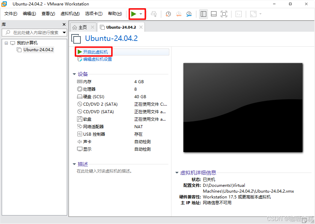The height and width of the screenshot is (224, 315).
Task: Collapse the 描述 description section
Action: pos(74,164)
